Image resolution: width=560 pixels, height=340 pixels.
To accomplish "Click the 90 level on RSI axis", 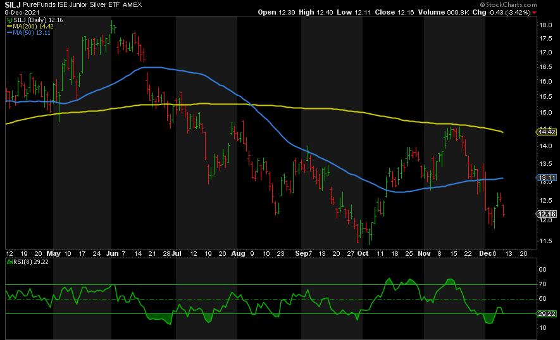I will coord(542,270).
